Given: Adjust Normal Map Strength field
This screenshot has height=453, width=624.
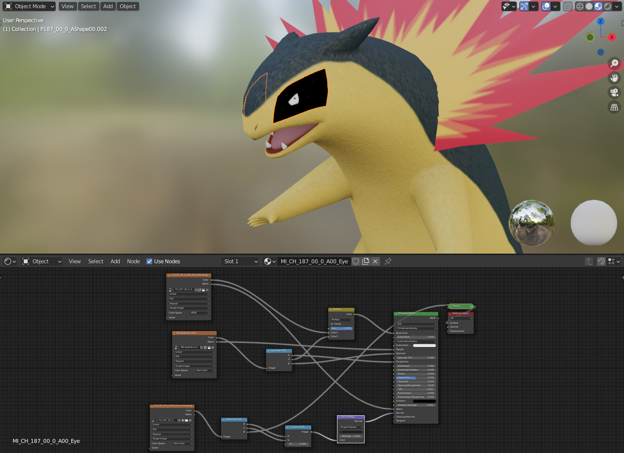Looking at the screenshot, I should (351, 436).
